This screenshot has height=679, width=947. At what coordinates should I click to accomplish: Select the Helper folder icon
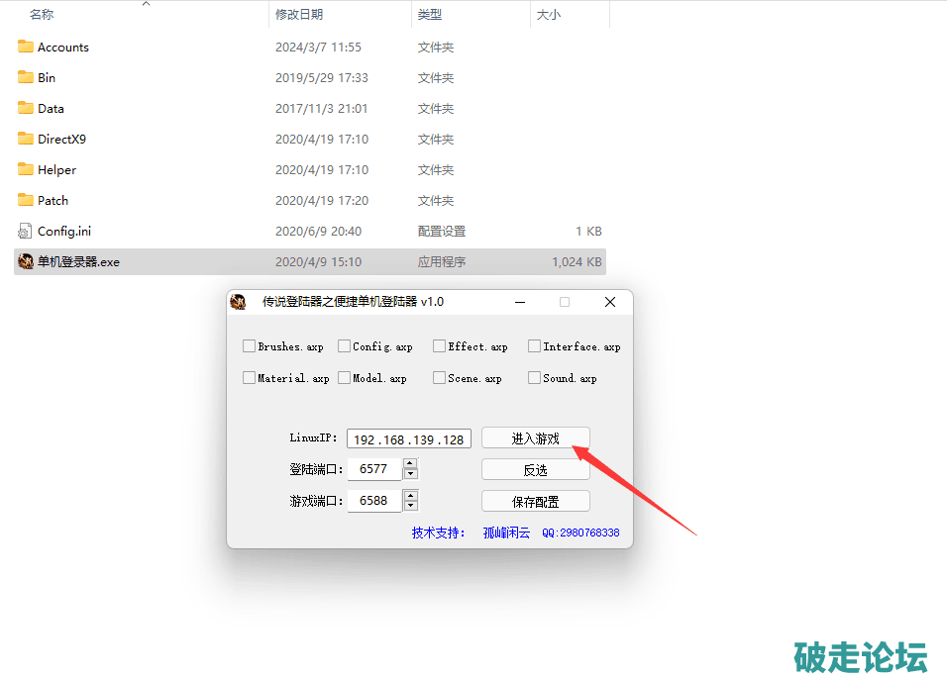(x=26, y=169)
